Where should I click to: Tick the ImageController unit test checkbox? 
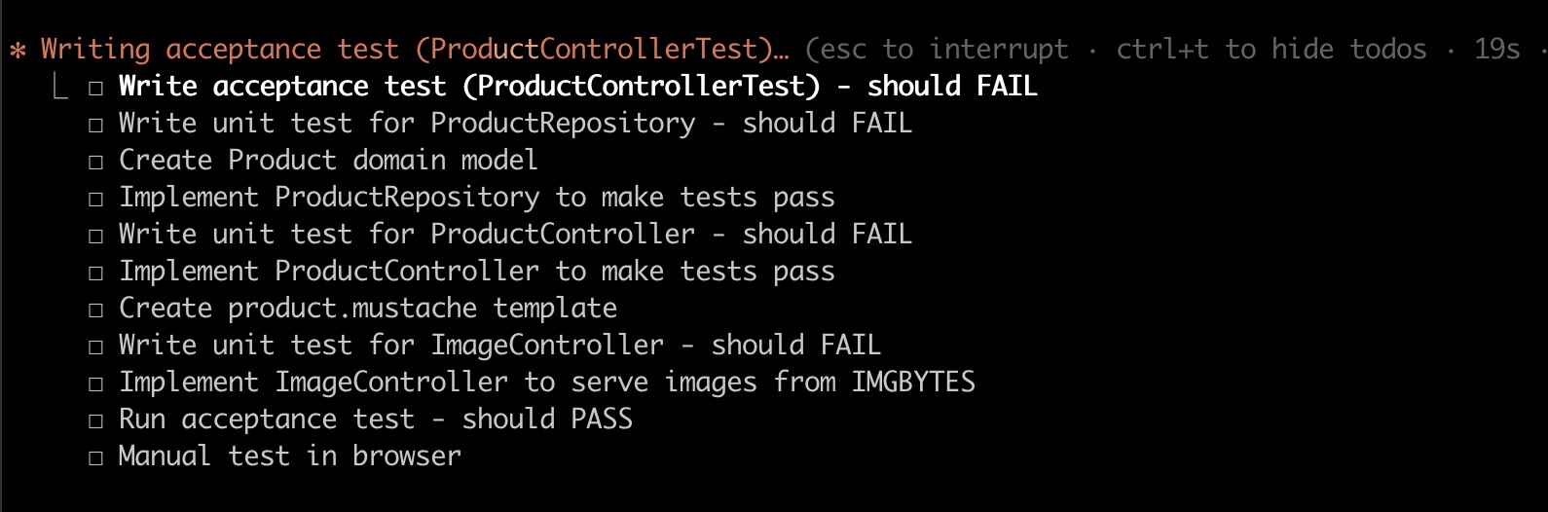[x=95, y=347]
